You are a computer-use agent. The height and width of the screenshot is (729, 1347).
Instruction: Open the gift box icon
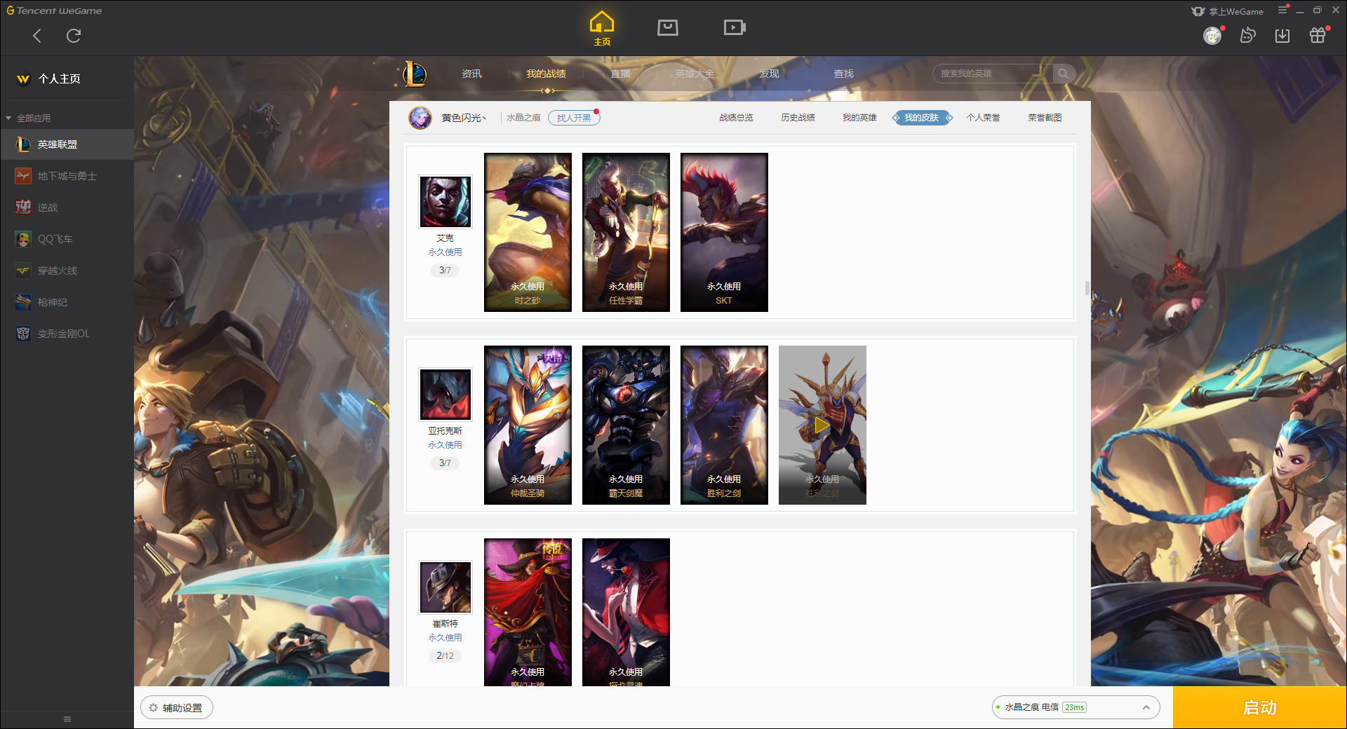(x=1318, y=35)
